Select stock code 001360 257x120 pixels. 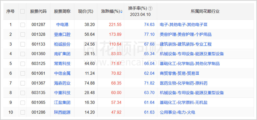(38, 54)
